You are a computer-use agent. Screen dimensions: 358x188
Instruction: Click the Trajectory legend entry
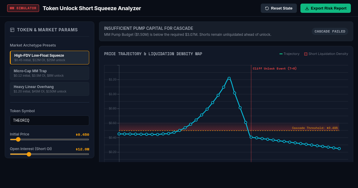pyautogui.click(x=289, y=54)
